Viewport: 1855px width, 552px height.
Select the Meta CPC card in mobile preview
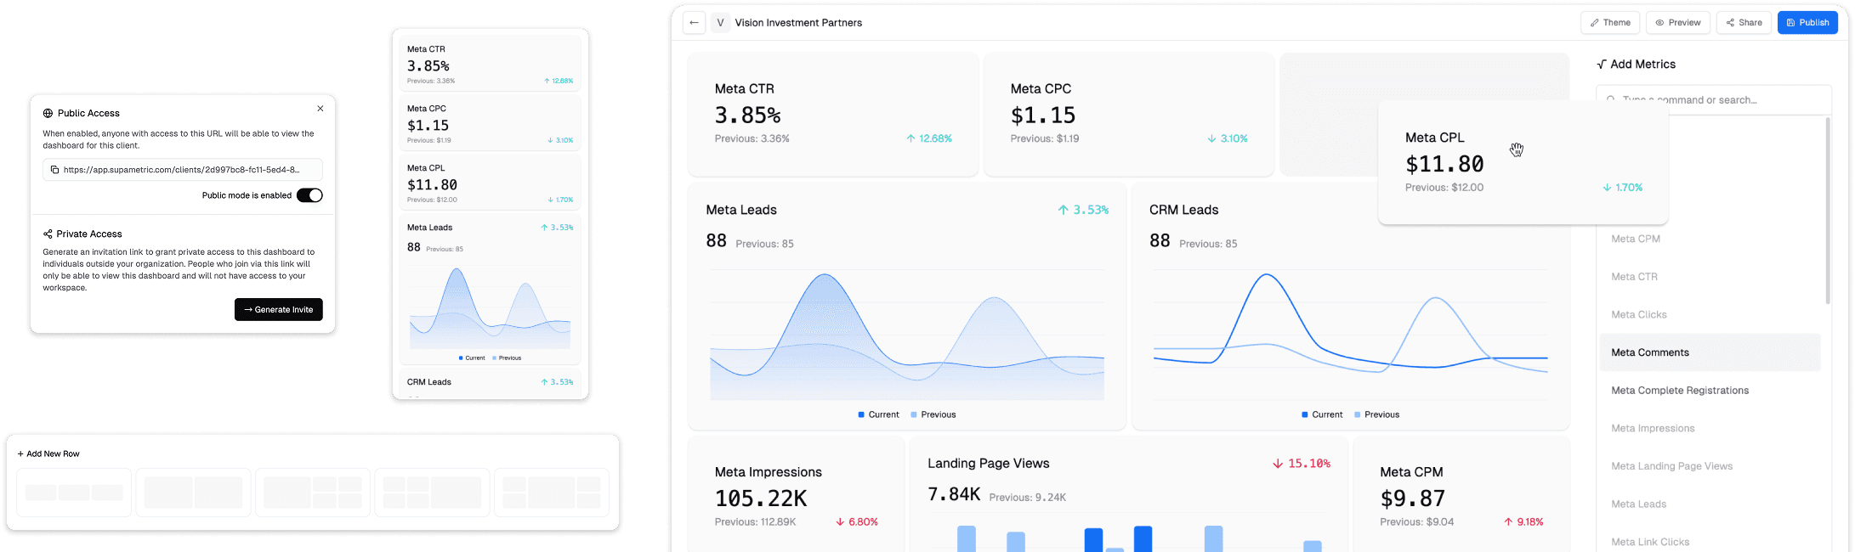(x=490, y=123)
